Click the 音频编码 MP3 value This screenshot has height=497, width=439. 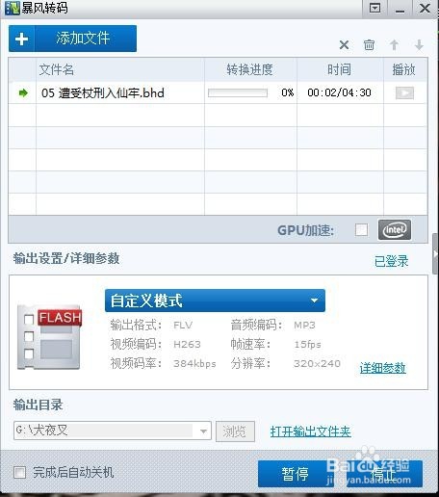pos(304,326)
